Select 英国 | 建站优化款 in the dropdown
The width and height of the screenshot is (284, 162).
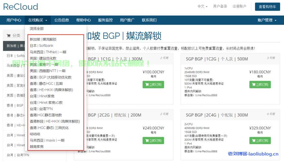tap(43, 58)
